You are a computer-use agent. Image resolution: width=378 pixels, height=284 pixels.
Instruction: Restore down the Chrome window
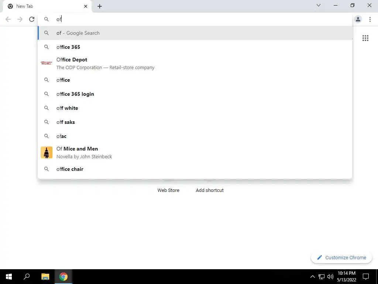click(x=353, y=5)
